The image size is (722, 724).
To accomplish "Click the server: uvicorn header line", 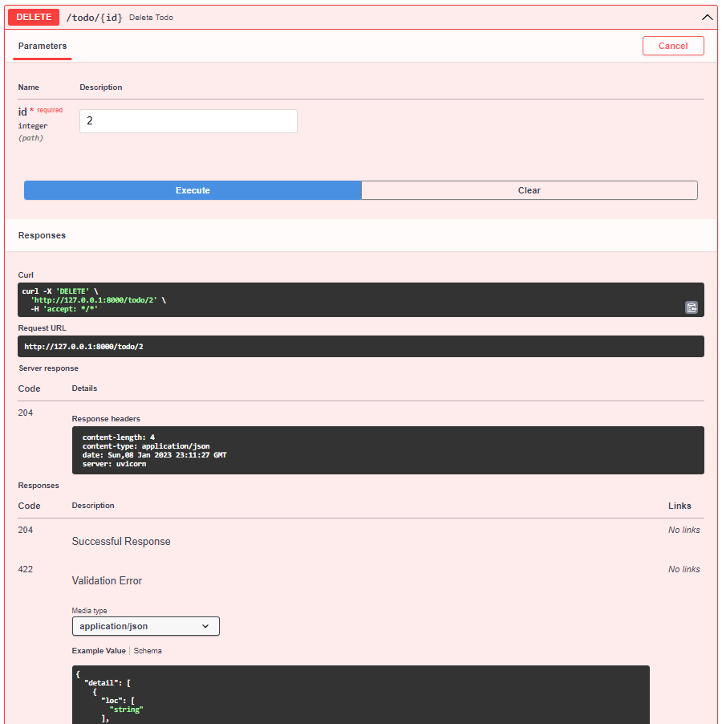I will [x=114, y=463].
